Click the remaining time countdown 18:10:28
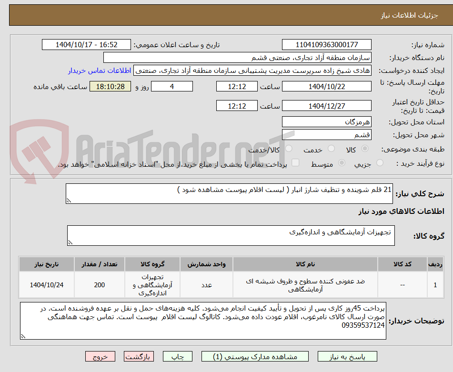Image resolution: width=453 pixels, height=372 pixels. 111,86
